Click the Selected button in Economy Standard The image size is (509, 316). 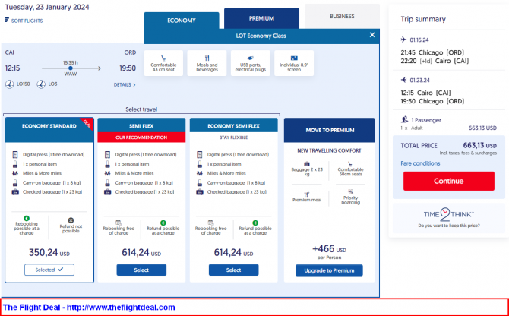(x=49, y=270)
